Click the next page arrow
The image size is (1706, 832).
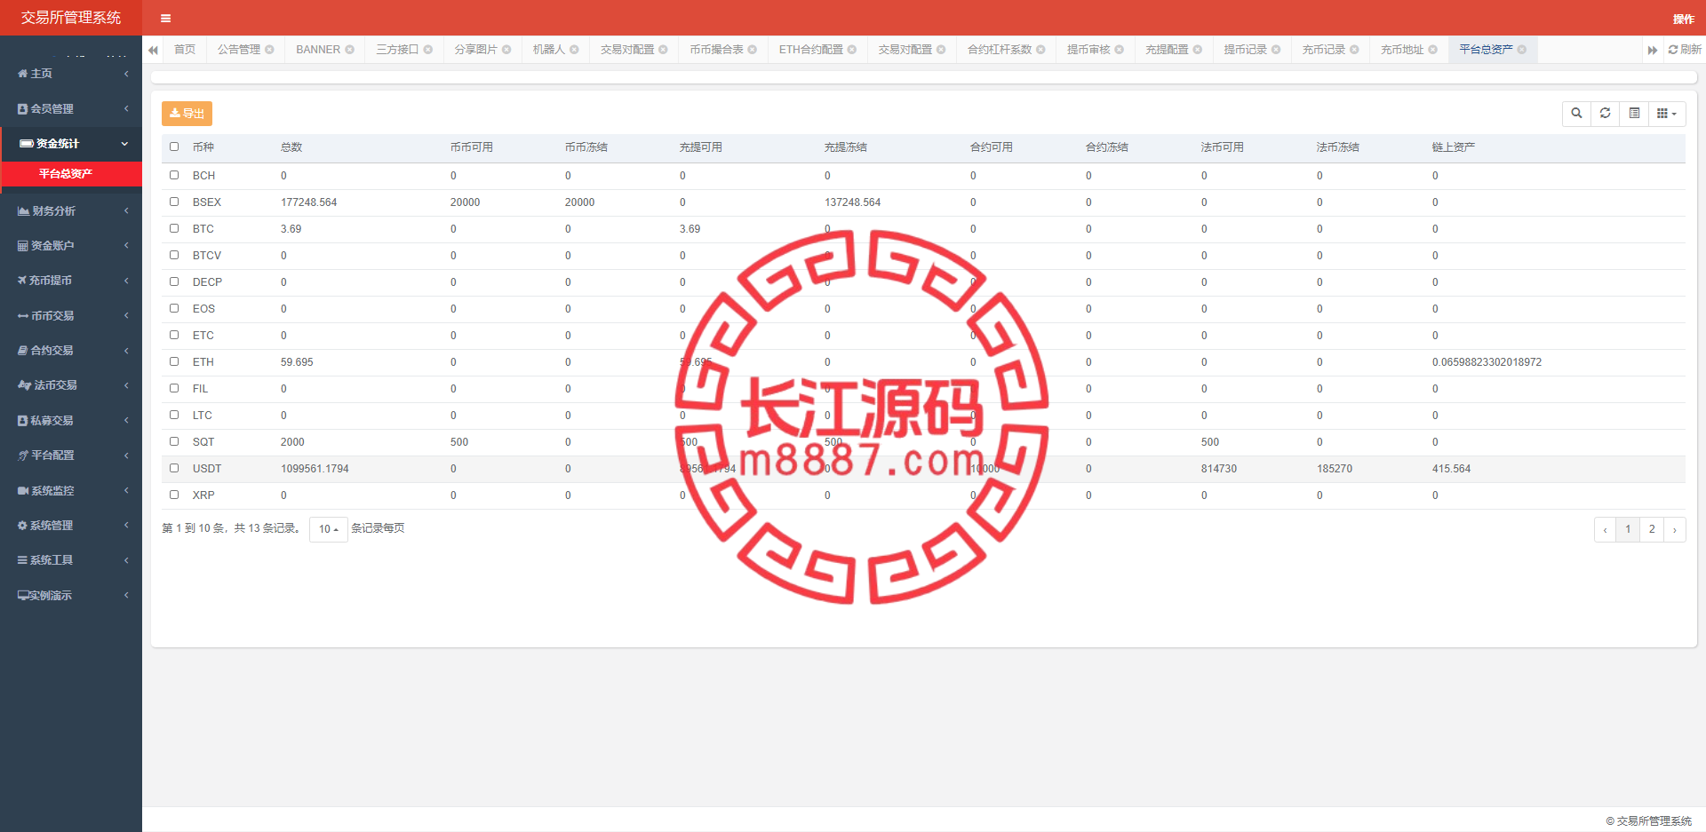pos(1675,529)
